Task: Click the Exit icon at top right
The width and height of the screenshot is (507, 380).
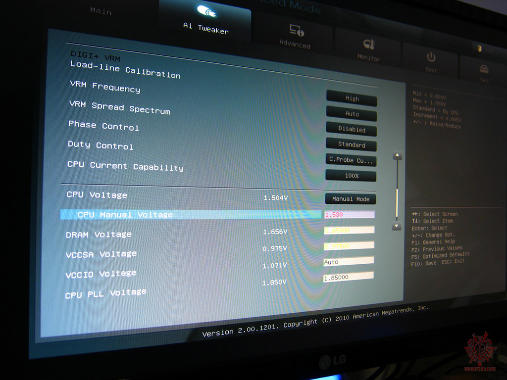Action: point(479,48)
